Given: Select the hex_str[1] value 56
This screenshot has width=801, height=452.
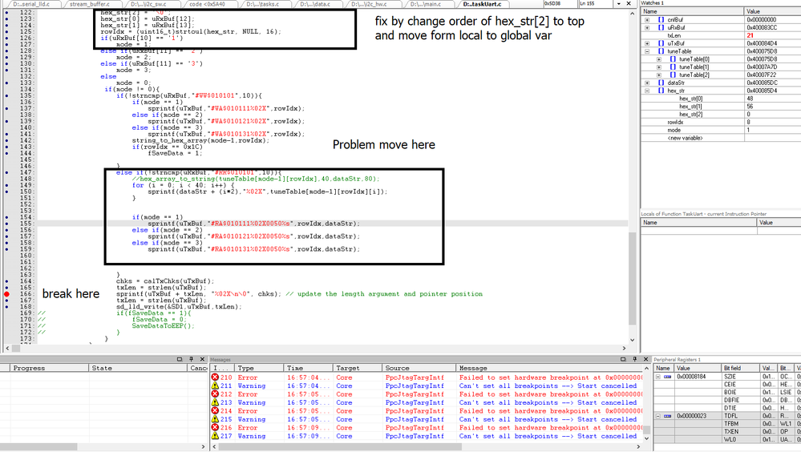Looking at the screenshot, I should tap(750, 107).
